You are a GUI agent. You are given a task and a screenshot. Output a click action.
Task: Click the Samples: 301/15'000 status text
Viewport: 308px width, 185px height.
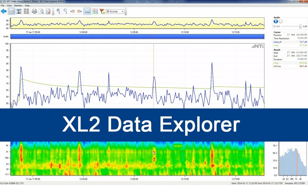295,183
